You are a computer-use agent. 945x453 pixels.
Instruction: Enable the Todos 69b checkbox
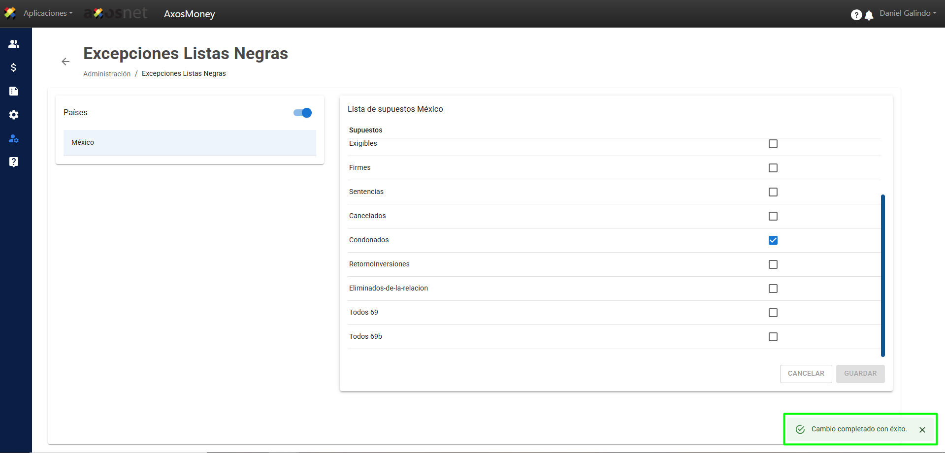click(773, 337)
